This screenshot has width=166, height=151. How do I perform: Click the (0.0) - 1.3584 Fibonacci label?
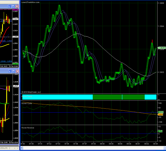click(x=7, y=41)
